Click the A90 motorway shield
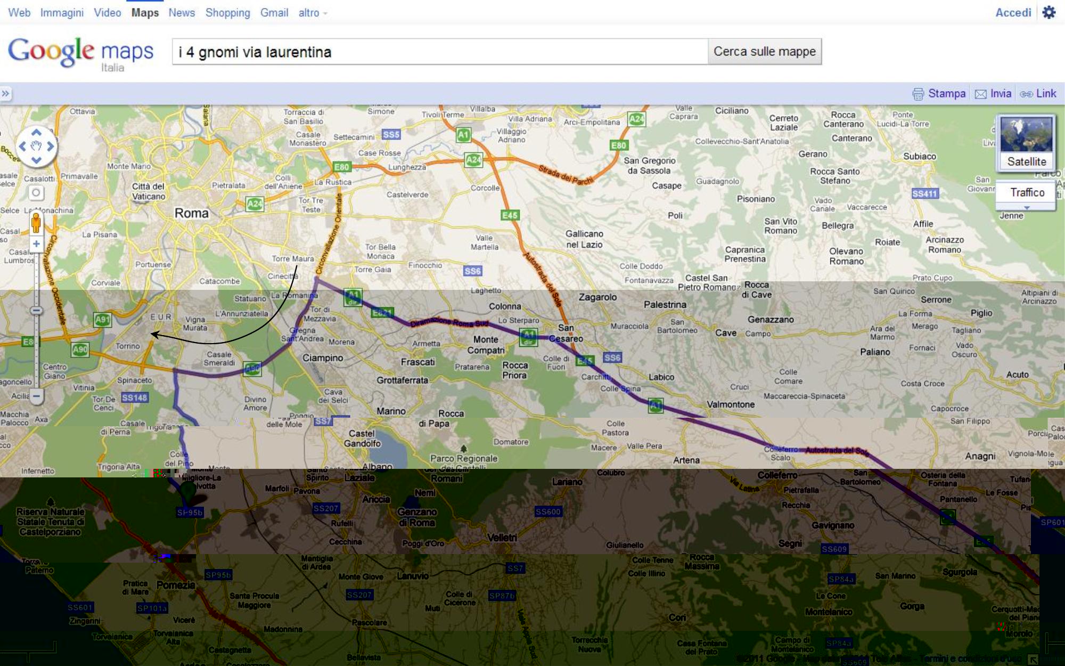This screenshot has height=666, width=1065. pos(80,350)
